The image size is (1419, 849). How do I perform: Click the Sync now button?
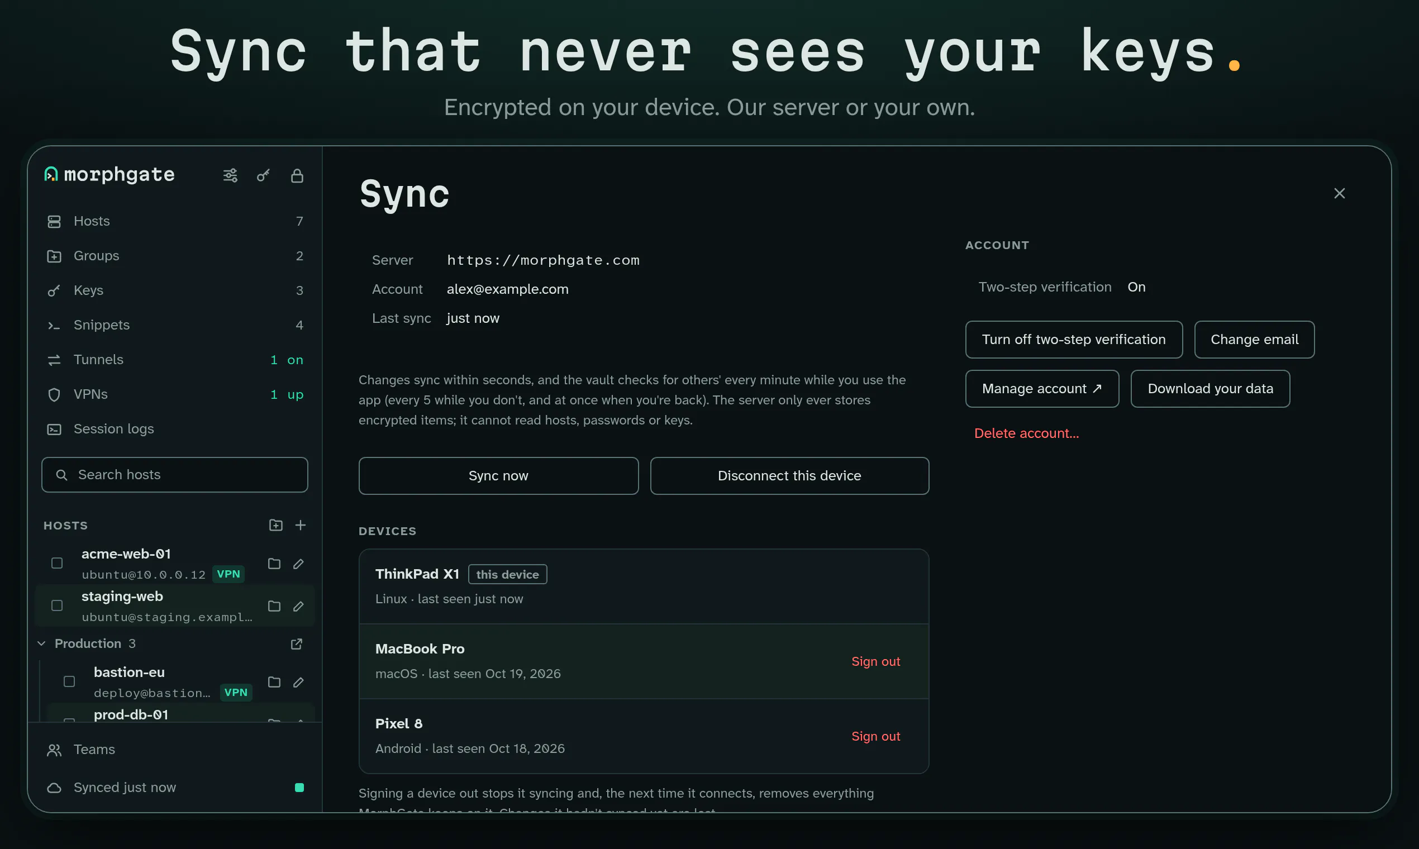pyautogui.click(x=498, y=476)
